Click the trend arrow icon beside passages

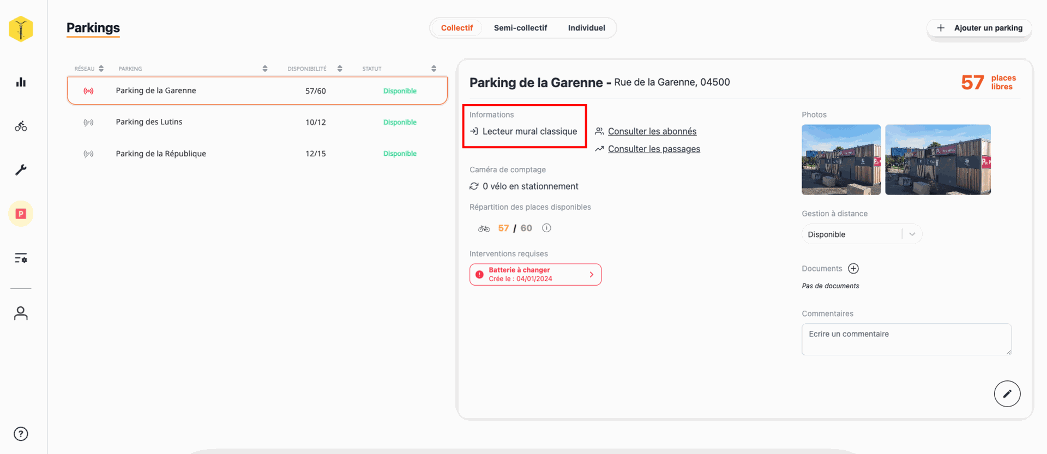(x=599, y=149)
